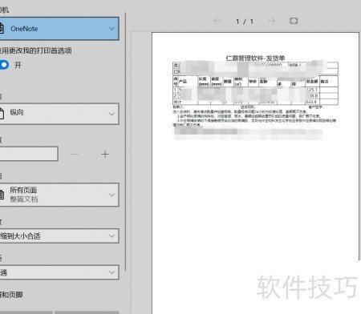Open the OneNote printer dropdown
The image size is (361, 314).
coord(59,29)
